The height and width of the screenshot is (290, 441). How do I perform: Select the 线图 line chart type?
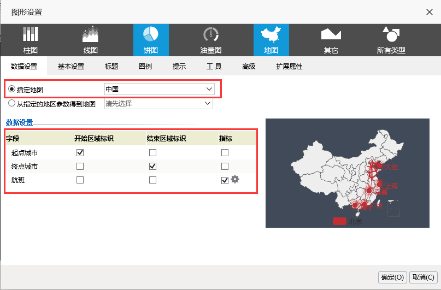(x=90, y=40)
